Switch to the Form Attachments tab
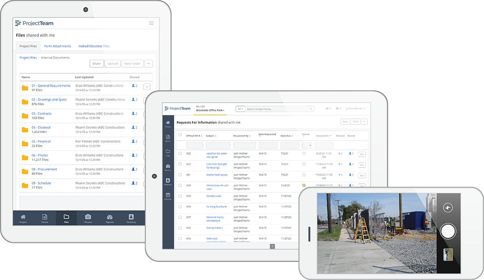This screenshot has height=280, width=484. pos(57,46)
